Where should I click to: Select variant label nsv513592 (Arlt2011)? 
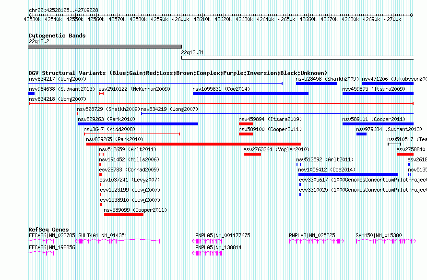[325, 159]
